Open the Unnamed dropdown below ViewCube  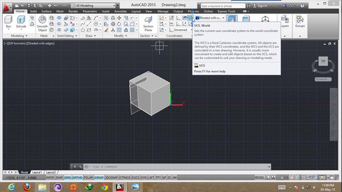click(x=323, y=79)
